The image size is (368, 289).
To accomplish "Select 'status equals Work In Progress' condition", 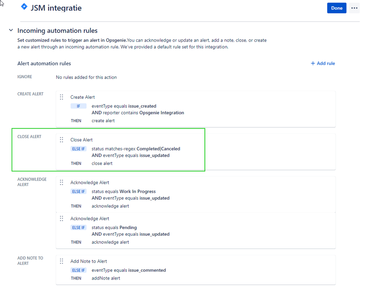I will 123,191.
